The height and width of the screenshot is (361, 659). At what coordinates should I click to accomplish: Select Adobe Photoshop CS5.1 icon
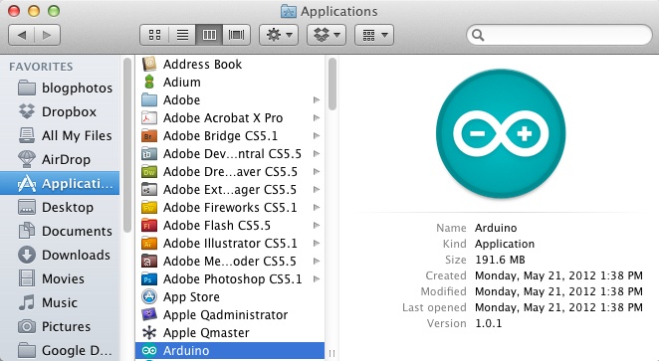[x=149, y=279]
